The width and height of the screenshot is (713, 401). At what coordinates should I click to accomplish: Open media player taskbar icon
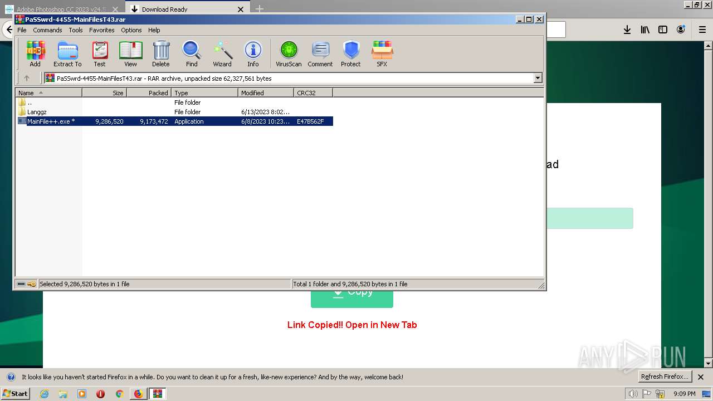pos(82,394)
